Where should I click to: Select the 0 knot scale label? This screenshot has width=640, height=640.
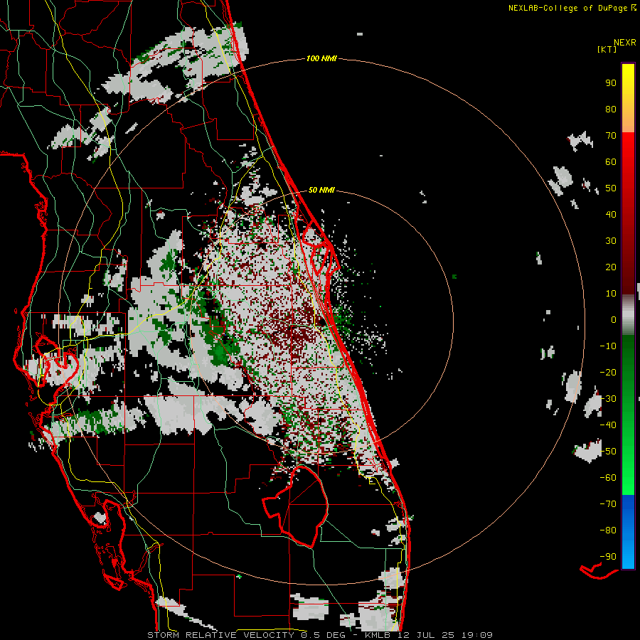click(614, 319)
